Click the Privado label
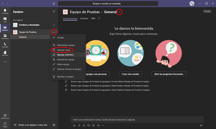 (x=207, y=11)
